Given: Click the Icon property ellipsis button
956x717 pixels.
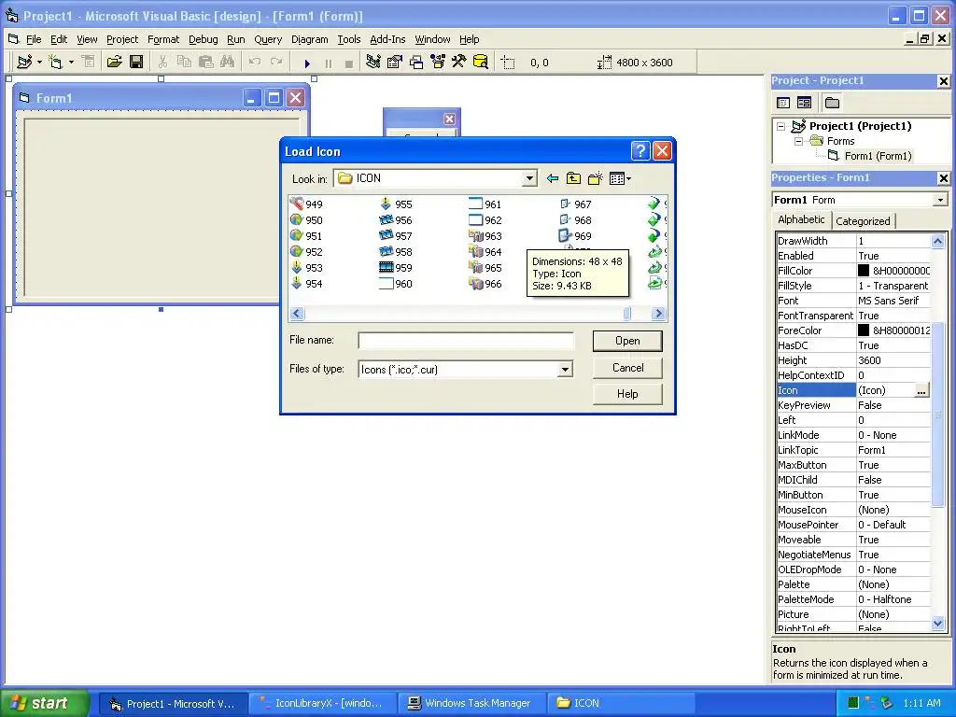Looking at the screenshot, I should click(921, 391).
